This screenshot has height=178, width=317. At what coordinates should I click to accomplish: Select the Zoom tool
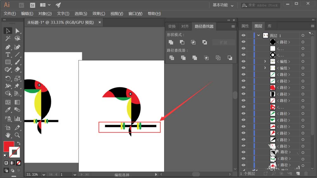pos(17,135)
